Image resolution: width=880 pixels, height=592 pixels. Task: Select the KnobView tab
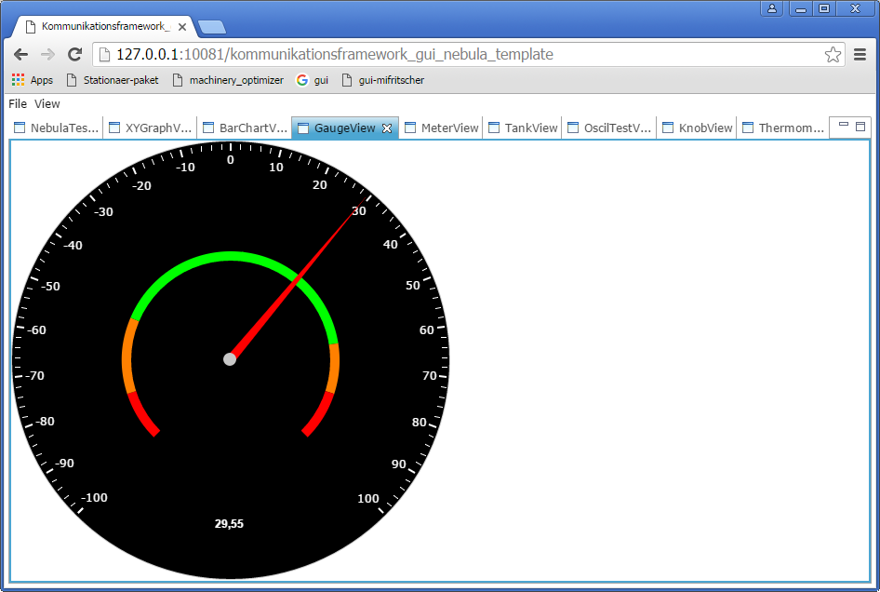698,128
